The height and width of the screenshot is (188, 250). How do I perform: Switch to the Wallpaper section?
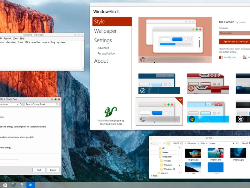pyautogui.click(x=105, y=31)
